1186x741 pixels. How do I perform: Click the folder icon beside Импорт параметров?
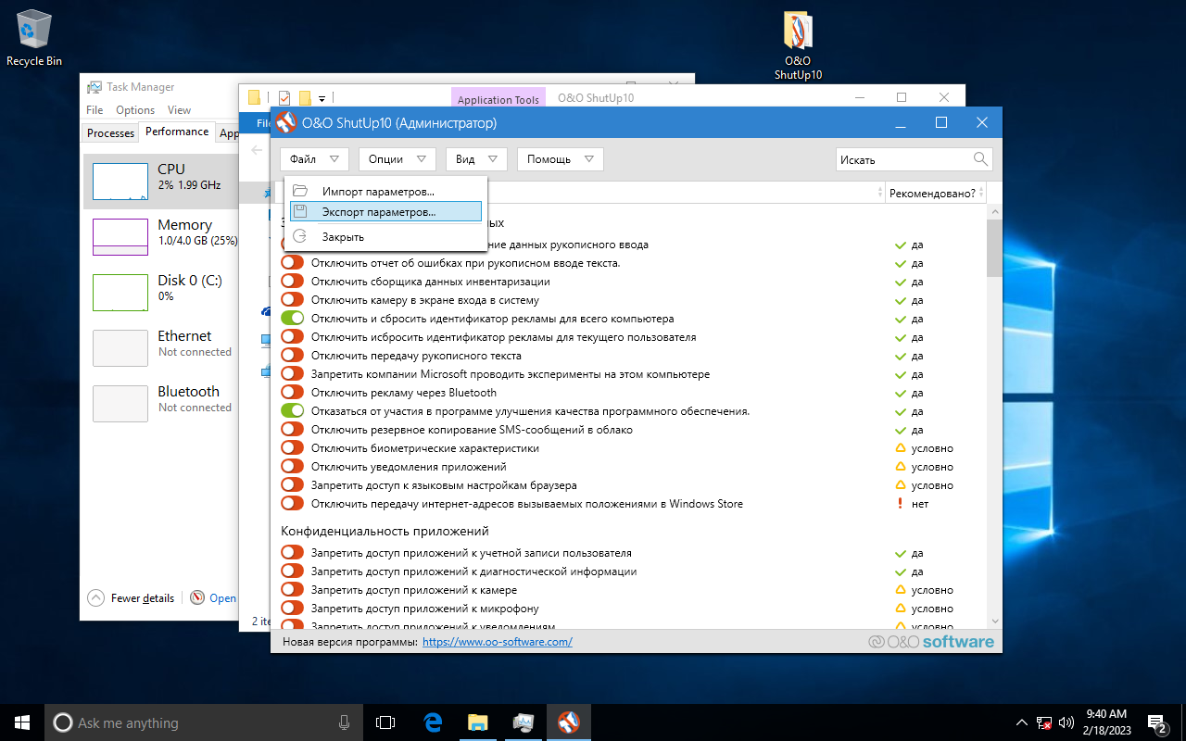click(x=300, y=191)
